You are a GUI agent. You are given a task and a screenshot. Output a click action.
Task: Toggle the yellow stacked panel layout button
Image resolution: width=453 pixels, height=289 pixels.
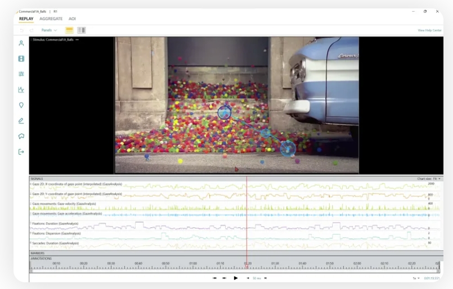click(x=70, y=30)
